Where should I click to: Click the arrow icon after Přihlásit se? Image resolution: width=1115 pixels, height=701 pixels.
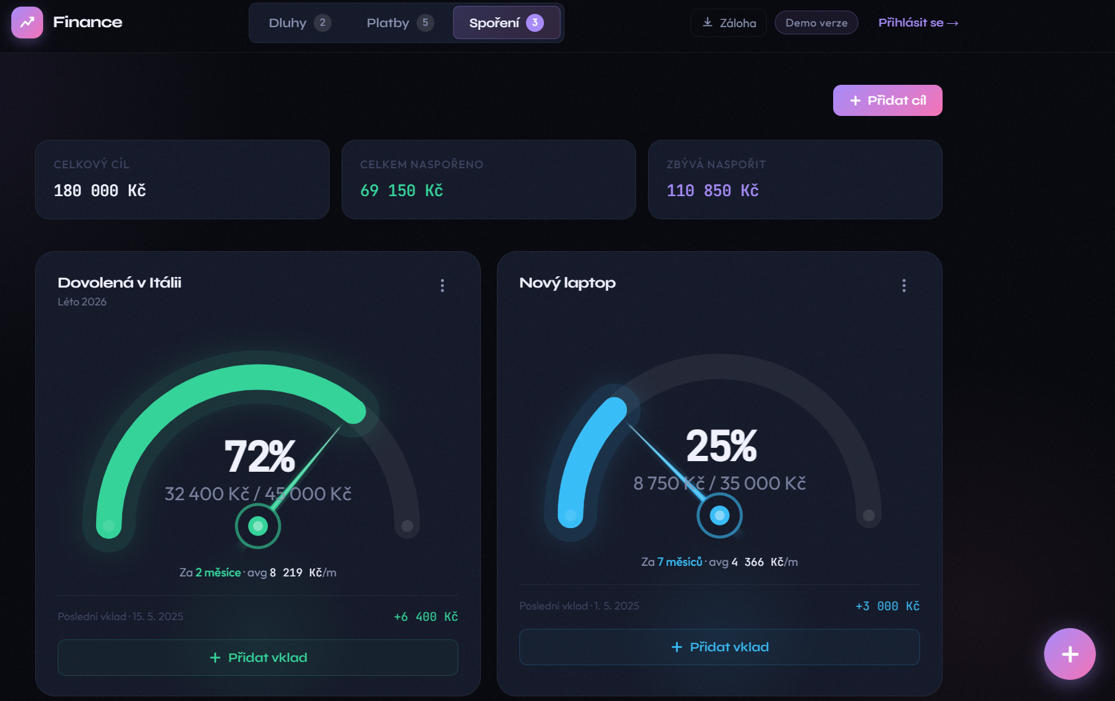(953, 23)
